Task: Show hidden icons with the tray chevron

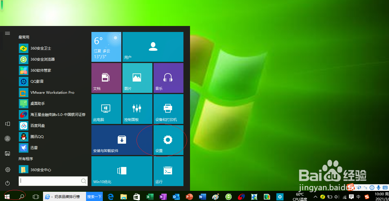Action: [316, 197]
